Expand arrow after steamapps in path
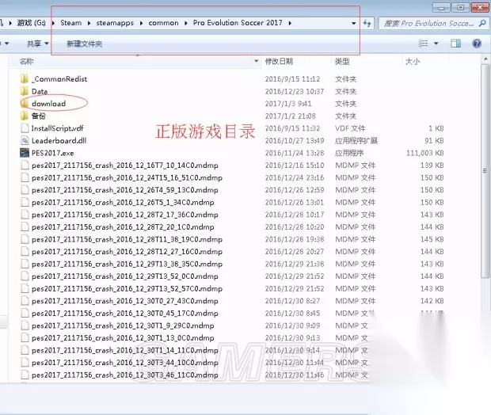Screen dimensions: 491x415 (141, 23)
